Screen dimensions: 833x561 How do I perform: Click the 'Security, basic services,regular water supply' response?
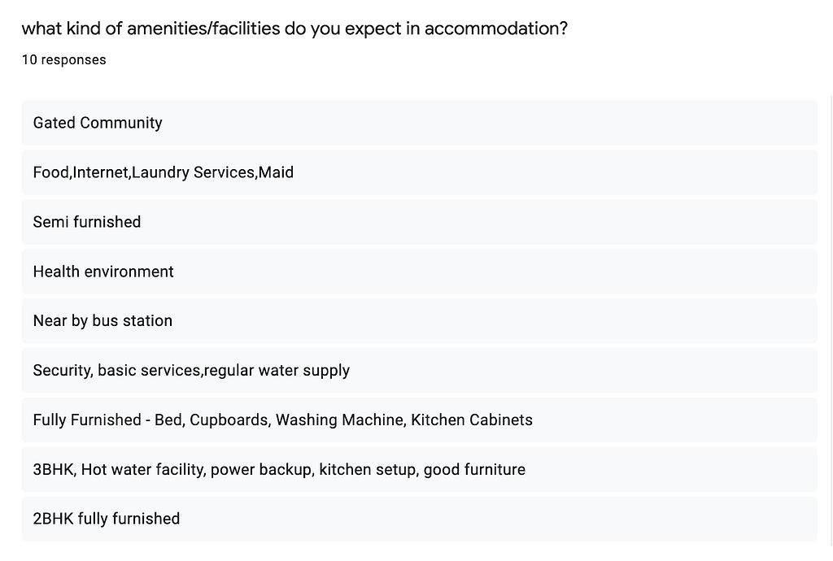pos(419,370)
